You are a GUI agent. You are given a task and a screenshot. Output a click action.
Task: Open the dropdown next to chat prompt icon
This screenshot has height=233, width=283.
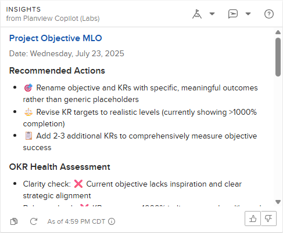[x=248, y=14]
